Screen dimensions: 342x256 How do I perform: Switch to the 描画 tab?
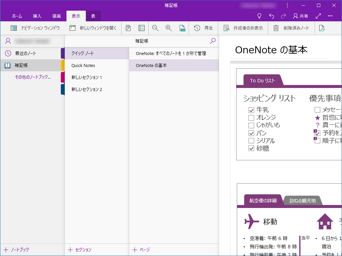pyautogui.click(x=56, y=16)
